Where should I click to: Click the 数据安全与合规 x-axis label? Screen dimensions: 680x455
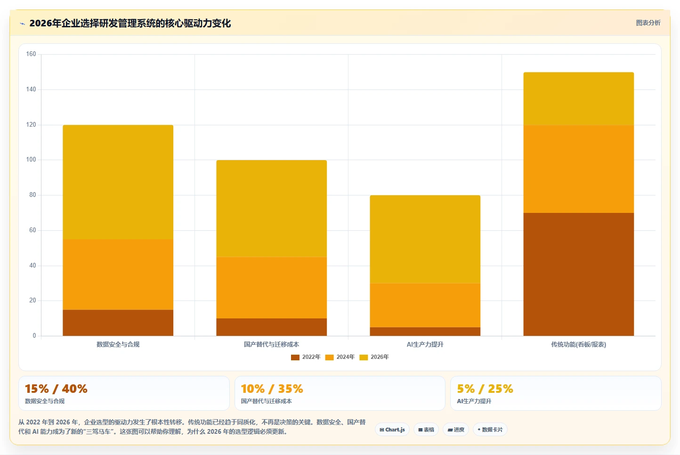coord(118,344)
